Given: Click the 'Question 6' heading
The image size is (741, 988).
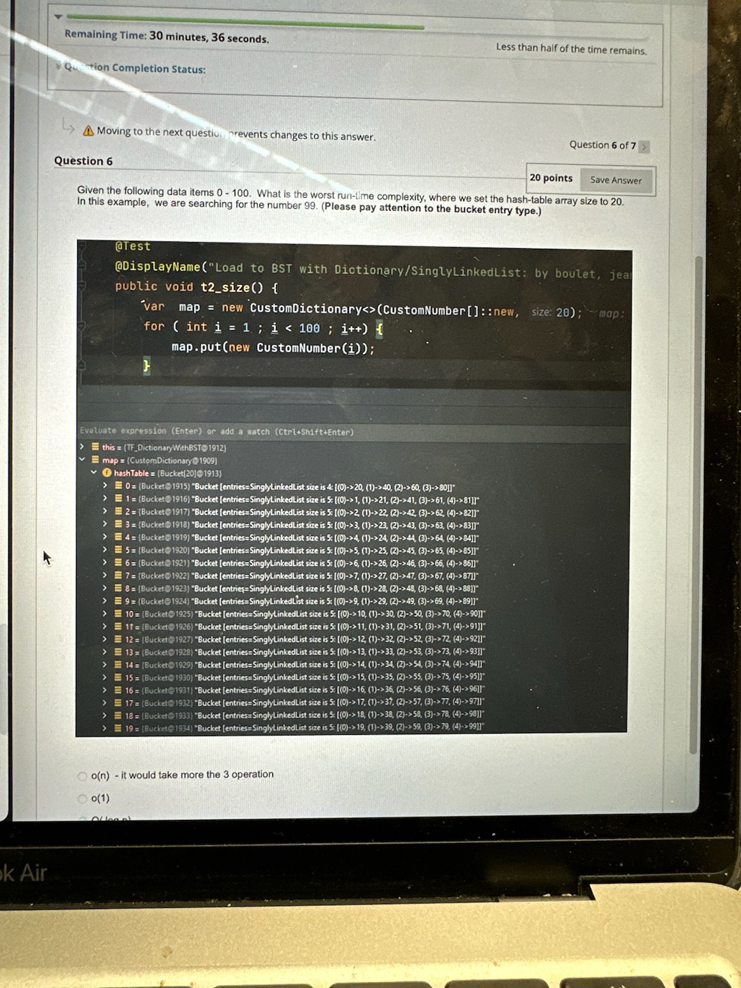Looking at the screenshot, I should (83, 161).
